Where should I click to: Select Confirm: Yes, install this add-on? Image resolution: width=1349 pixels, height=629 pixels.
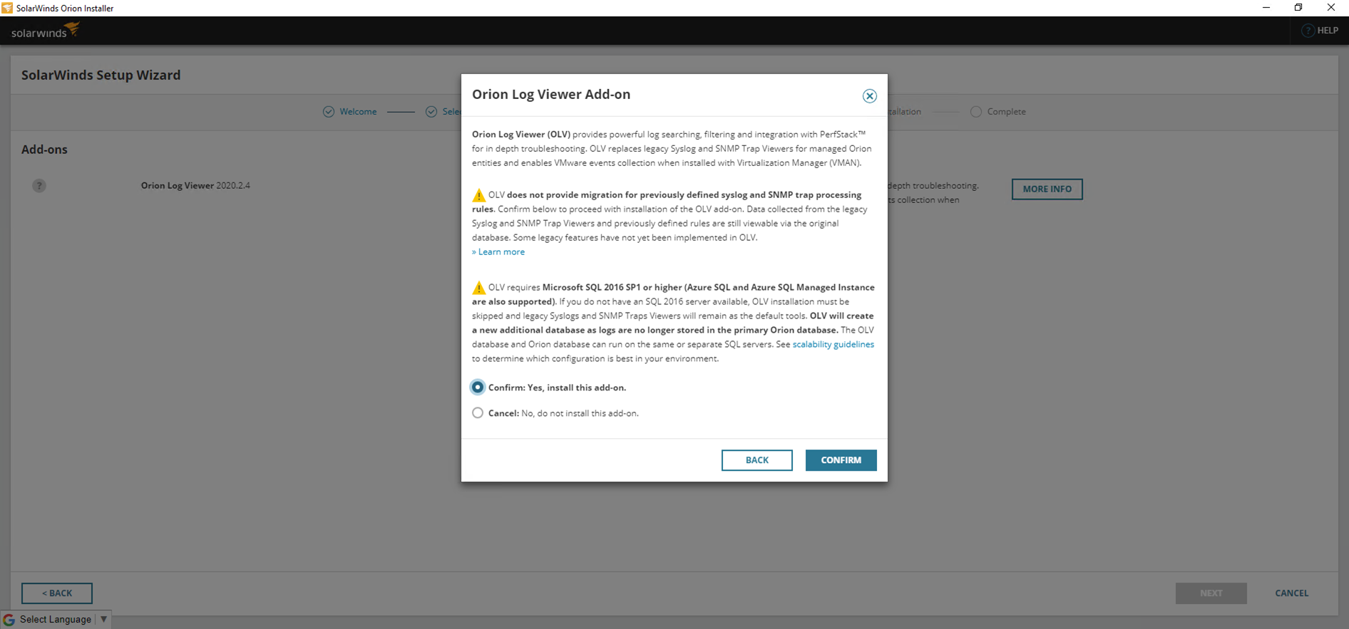(x=478, y=387)
